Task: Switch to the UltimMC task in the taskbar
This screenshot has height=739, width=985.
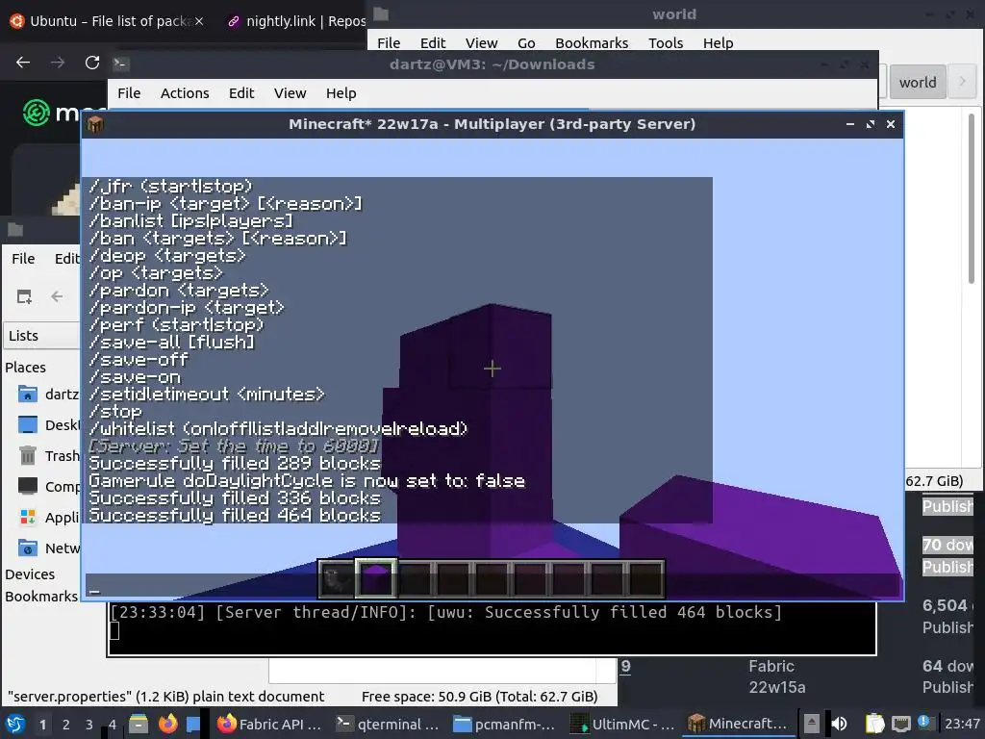Action: [x=622, y=724]
